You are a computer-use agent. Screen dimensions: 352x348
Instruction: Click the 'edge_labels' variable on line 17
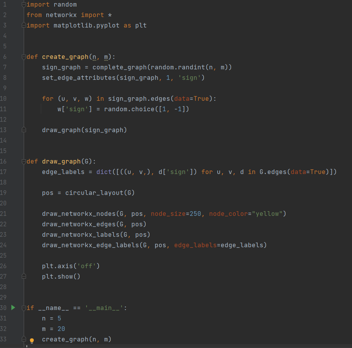coord(63,172)
